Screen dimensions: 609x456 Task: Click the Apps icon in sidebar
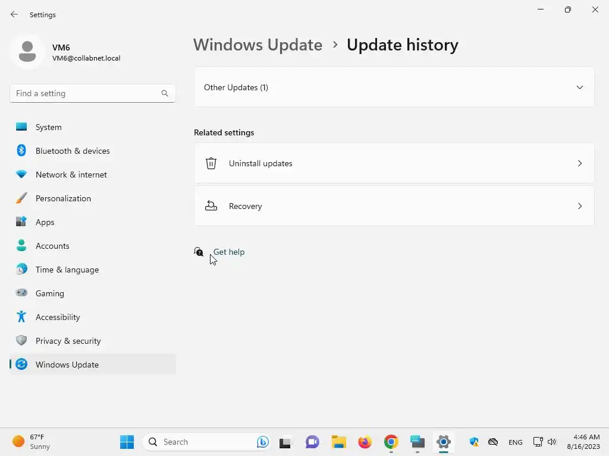(21, 222)
